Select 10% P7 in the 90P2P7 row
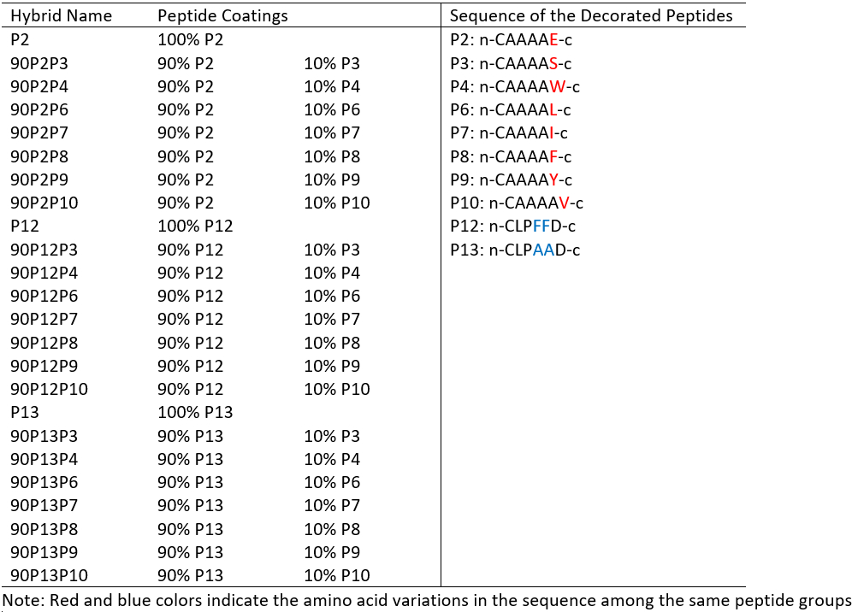 pyautogui.click(x=332, y=133)
